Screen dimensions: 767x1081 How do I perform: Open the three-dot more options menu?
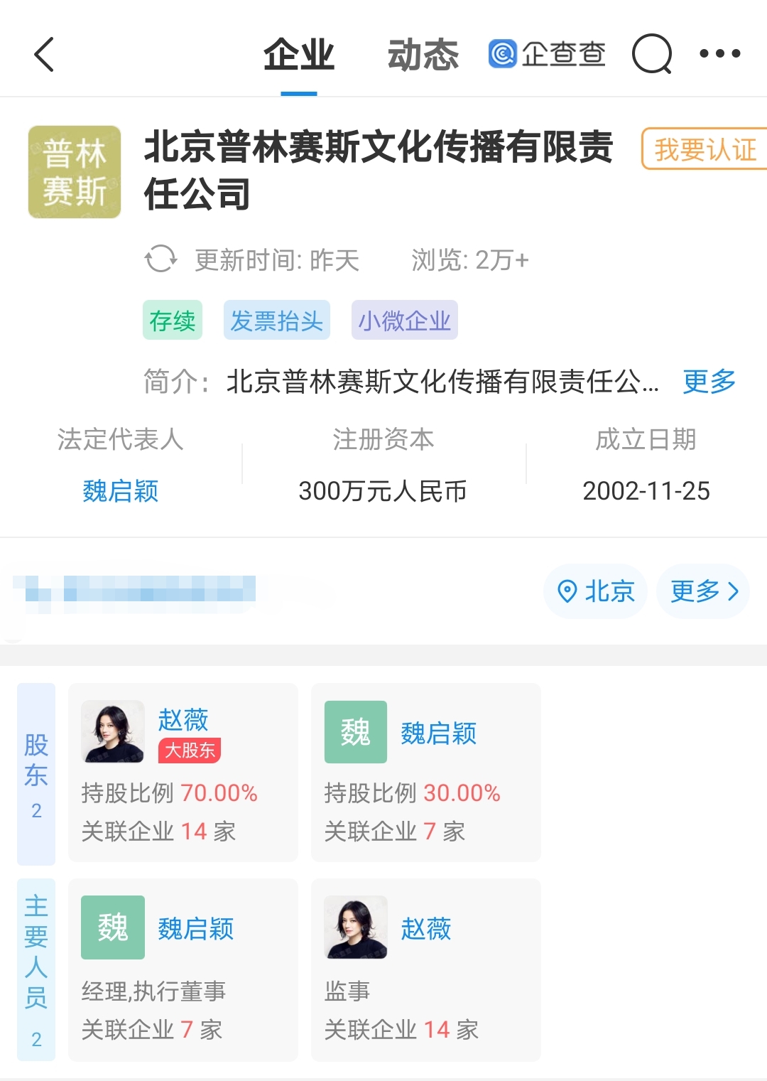point(719,54)
